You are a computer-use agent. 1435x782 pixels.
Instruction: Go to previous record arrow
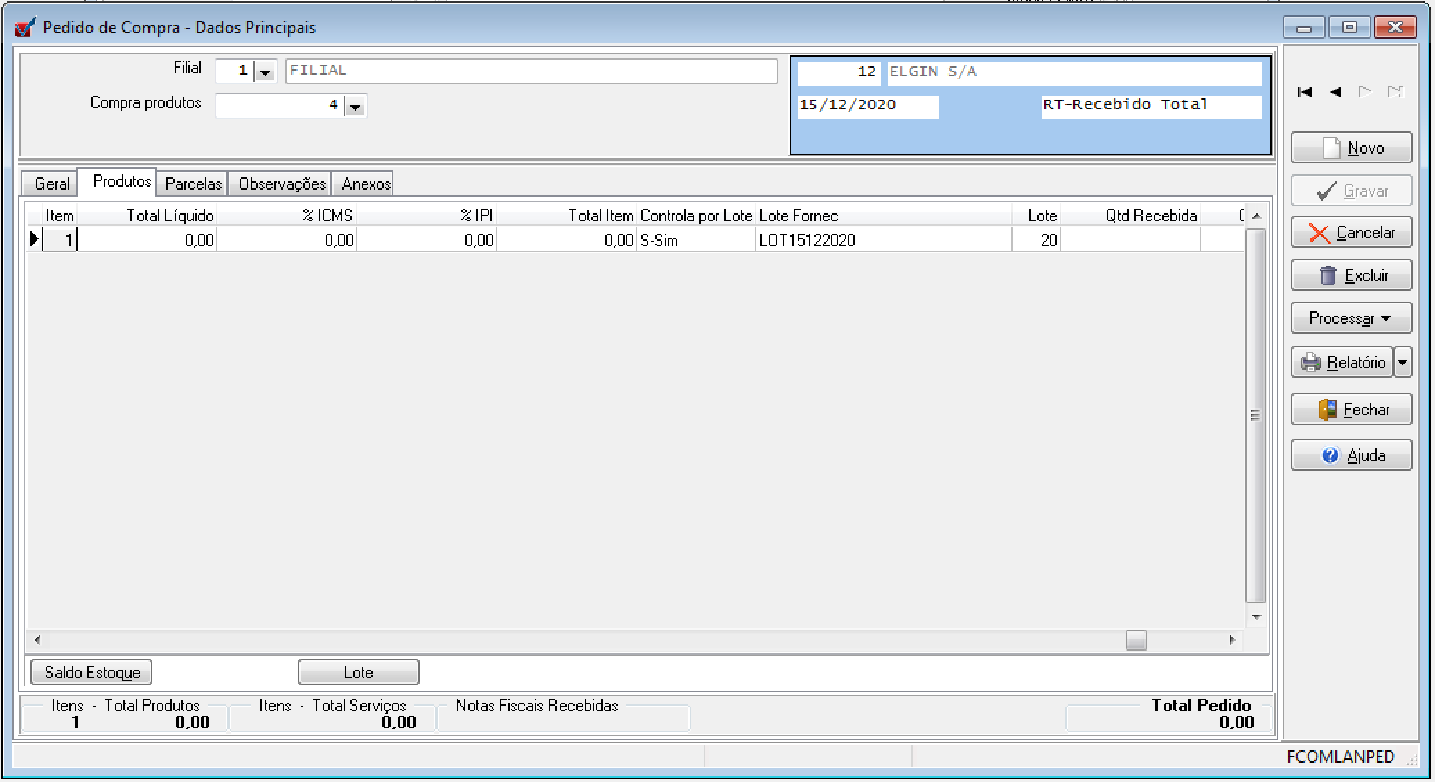coord(1335,92)
